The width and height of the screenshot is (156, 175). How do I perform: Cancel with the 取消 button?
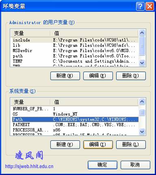tap(135, 165)
